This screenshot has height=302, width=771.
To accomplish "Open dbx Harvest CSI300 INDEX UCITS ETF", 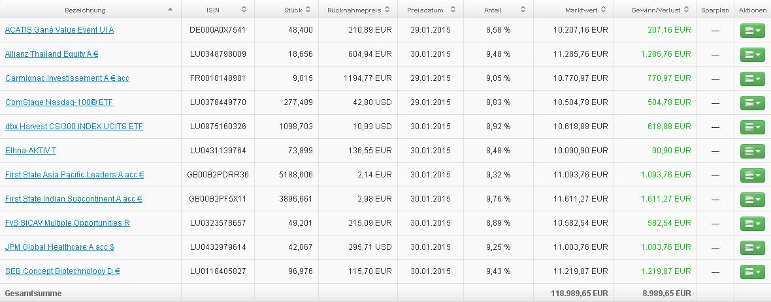I will pos(74,127).
